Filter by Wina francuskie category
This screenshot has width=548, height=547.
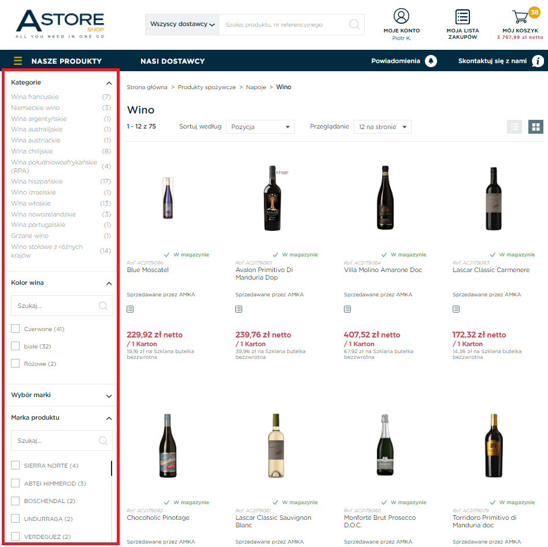tap(35, 97)
